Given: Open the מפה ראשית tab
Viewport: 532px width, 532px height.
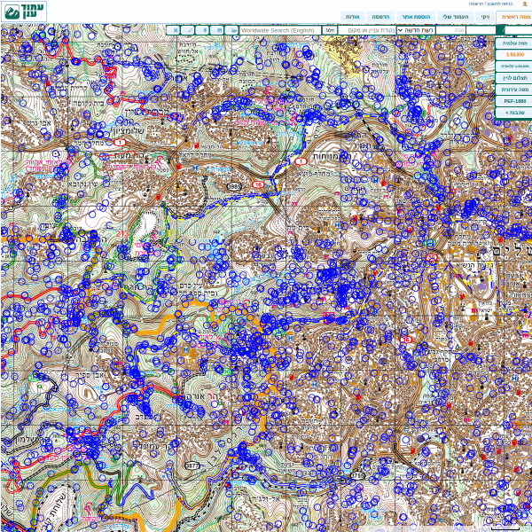Looking at the screenshot, I should [x=515, y=17].
